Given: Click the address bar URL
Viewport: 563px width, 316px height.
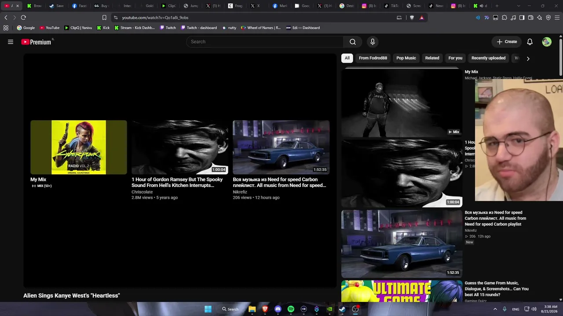Looking at the screenshot, I should coord(155,18).
